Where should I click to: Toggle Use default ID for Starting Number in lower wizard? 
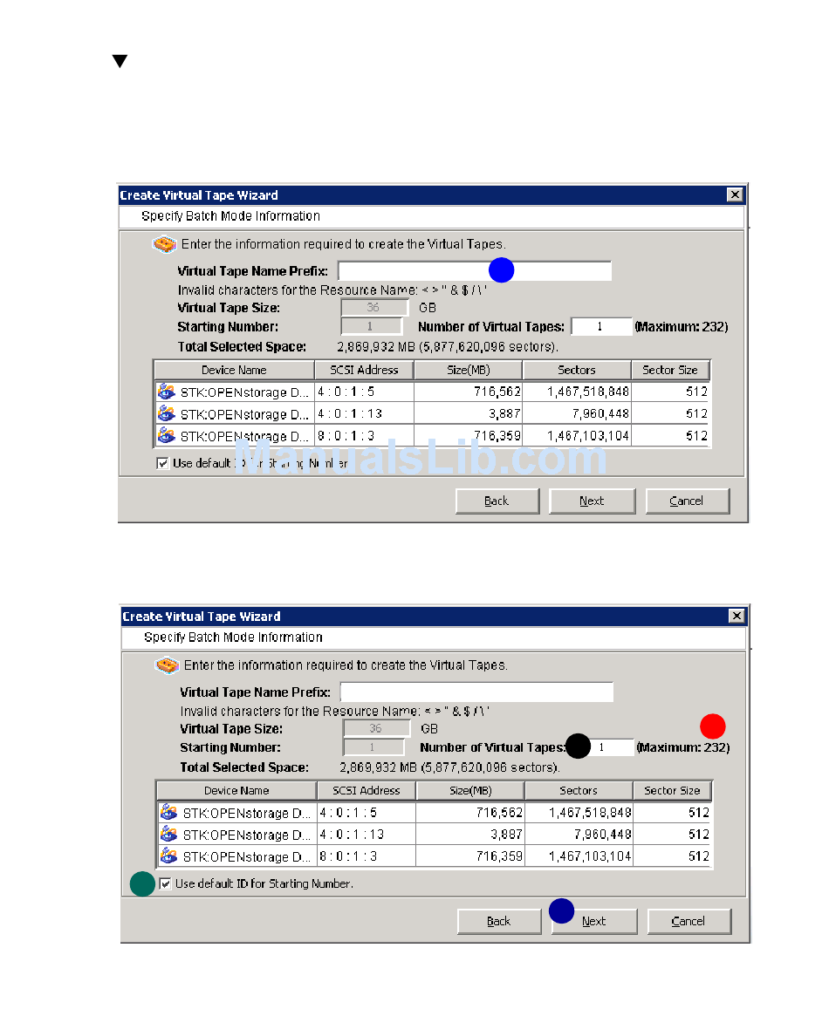[x=165, y=883]
